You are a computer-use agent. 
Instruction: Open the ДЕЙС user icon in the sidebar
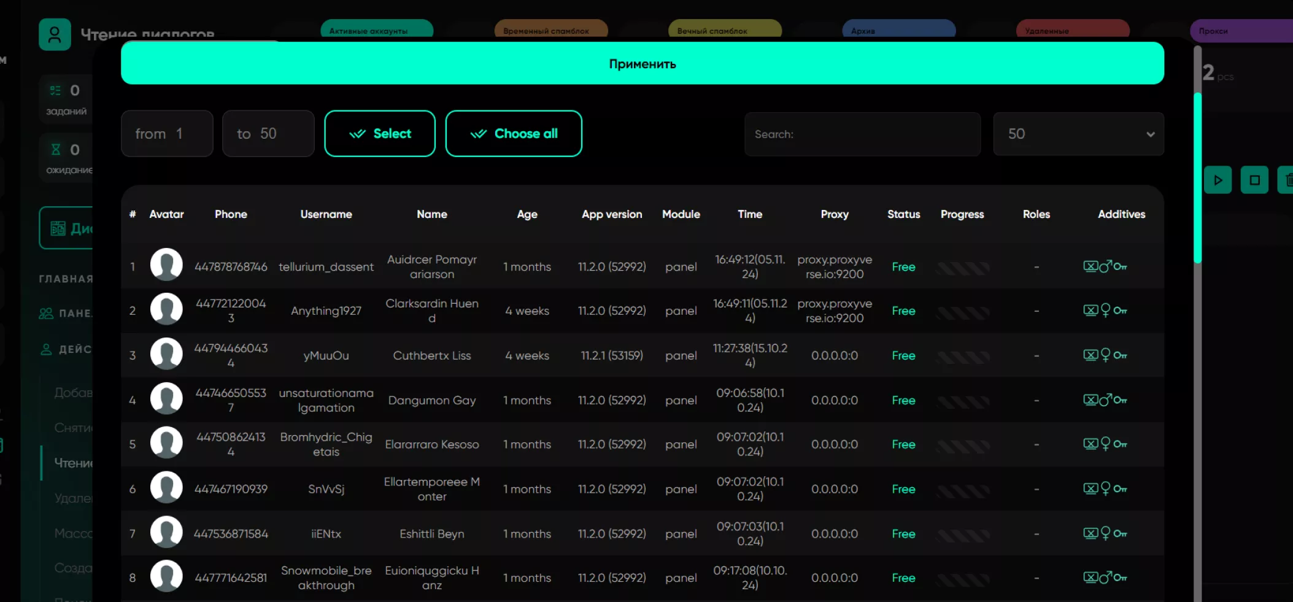[46, 349]
